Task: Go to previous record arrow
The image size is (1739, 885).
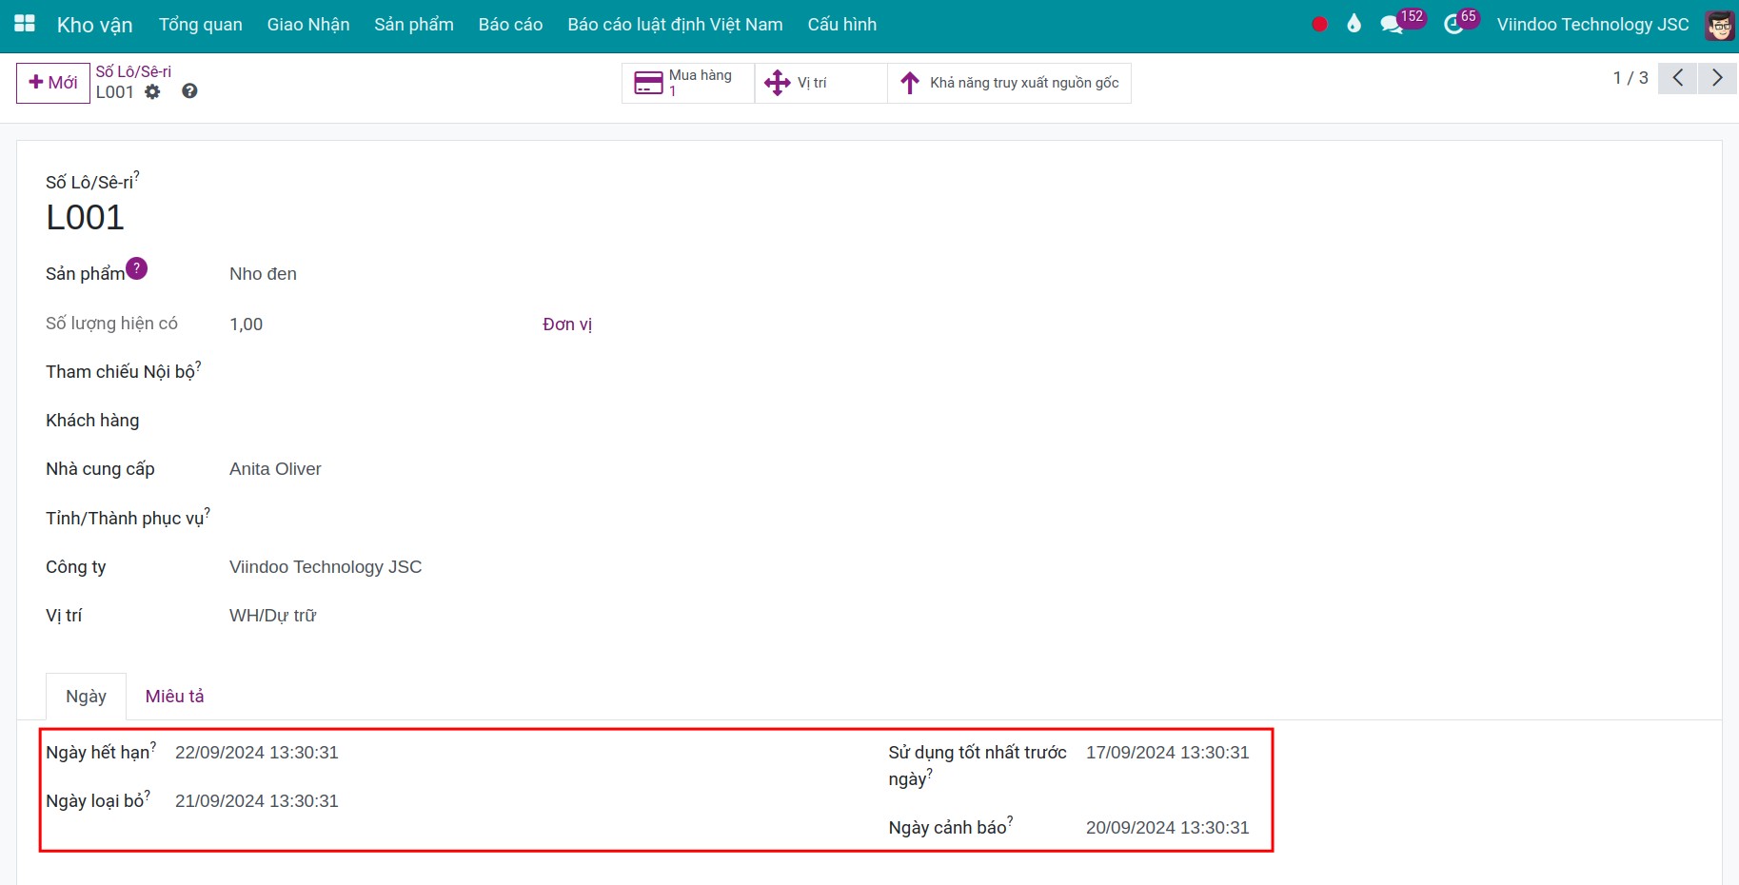Action: click(x=1677, y=78)
